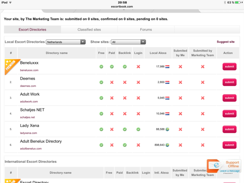244x183 pixels.
Task: Submit to Beneluxxx directory
Action: point(230,67)
